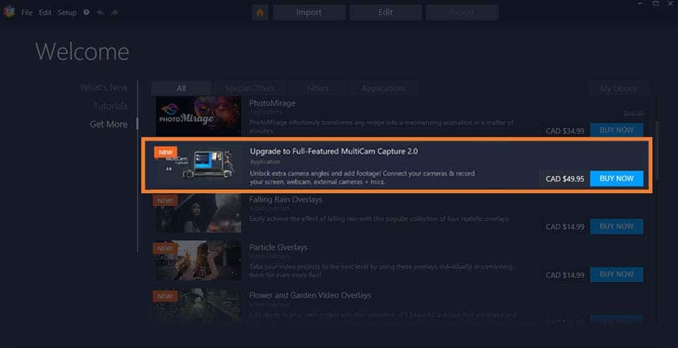Viewport: 678px width, 348px height.
Task: Go to Tutorials section
Action: pos(111,106)
